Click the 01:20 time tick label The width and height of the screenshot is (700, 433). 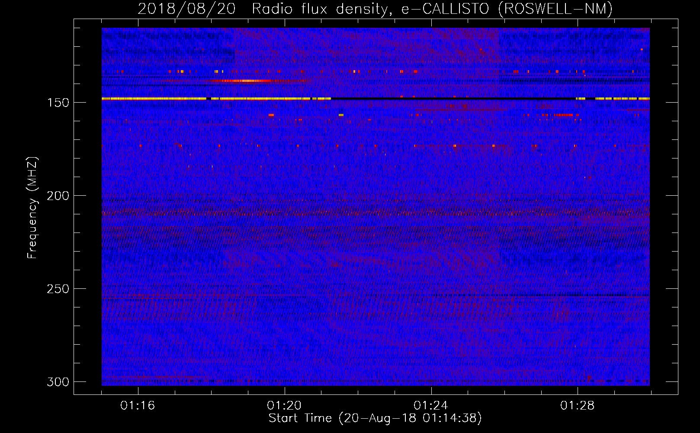(x=284, y=406)
